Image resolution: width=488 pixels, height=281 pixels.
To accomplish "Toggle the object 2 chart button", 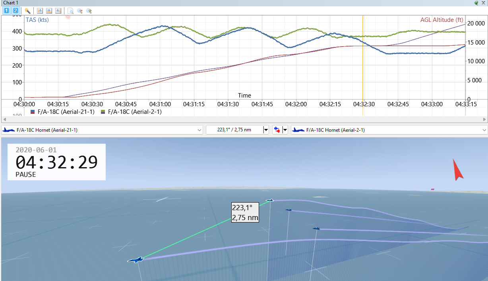I will [x=15, y=11].
